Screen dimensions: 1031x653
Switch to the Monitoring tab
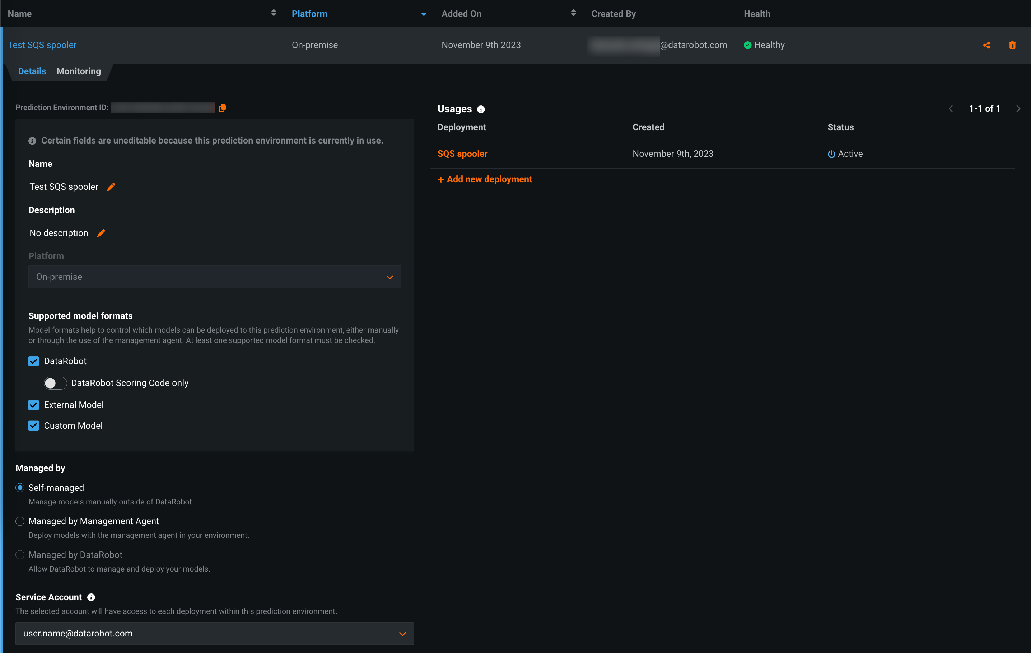pyautogui.click(x=79, y=71)
